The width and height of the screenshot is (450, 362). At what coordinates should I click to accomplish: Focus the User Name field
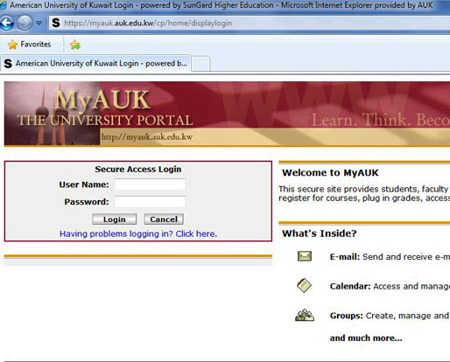(x=150, y=184)
